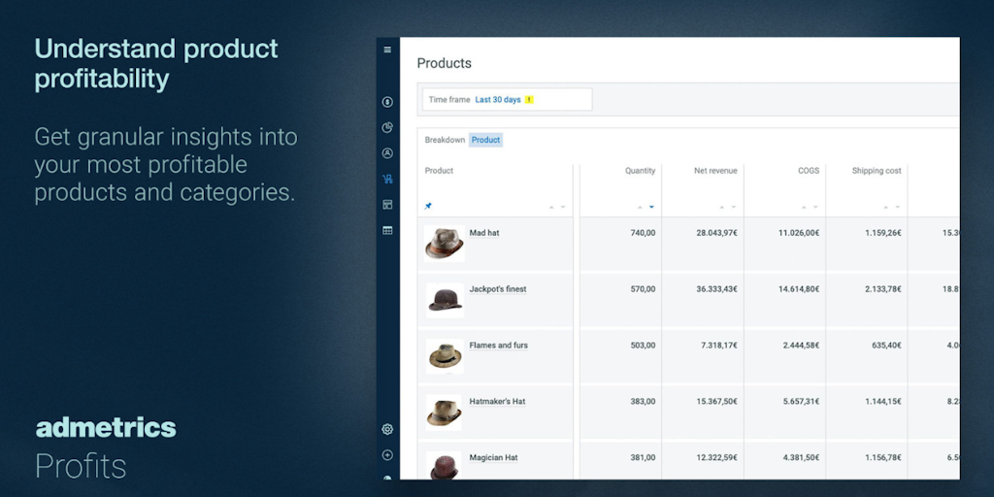Select quantity value 570,00
Viewport: 994px width, 497px height.
coord(643,289)
